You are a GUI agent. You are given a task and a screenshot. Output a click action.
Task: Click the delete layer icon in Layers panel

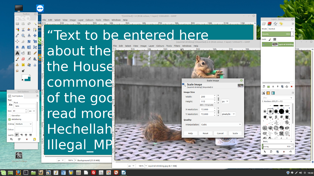(291, 86)
